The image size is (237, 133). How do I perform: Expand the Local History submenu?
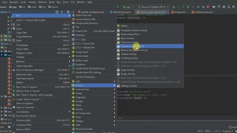69,112
